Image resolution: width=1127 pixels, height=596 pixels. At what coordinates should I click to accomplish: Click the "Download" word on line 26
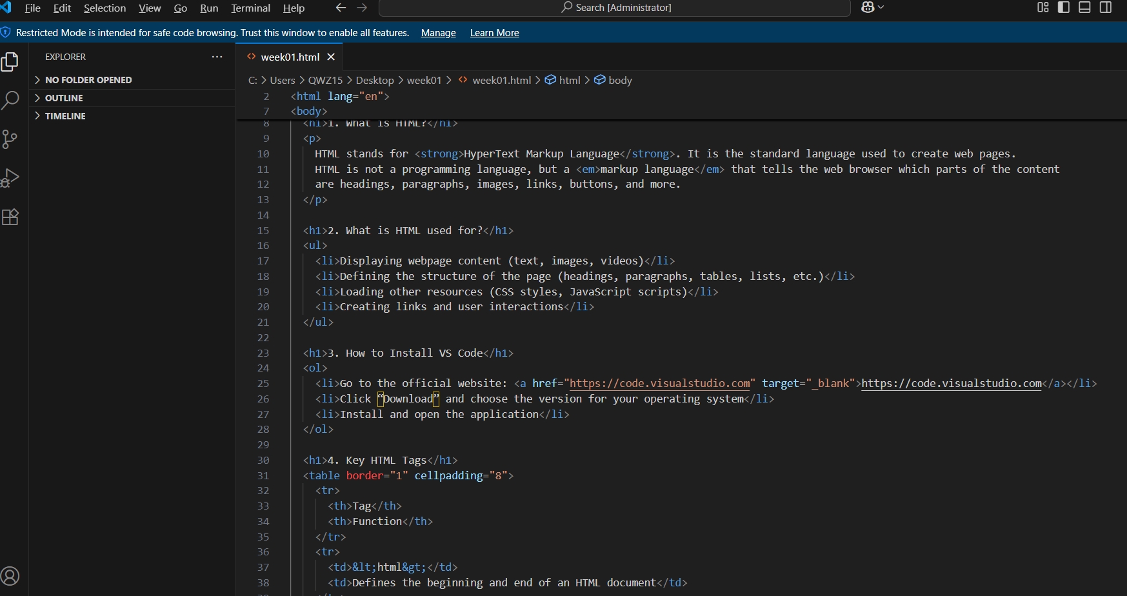(408, 399)
